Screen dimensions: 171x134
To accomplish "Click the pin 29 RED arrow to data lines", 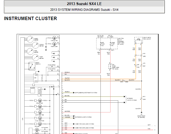I will click(74, 128).
